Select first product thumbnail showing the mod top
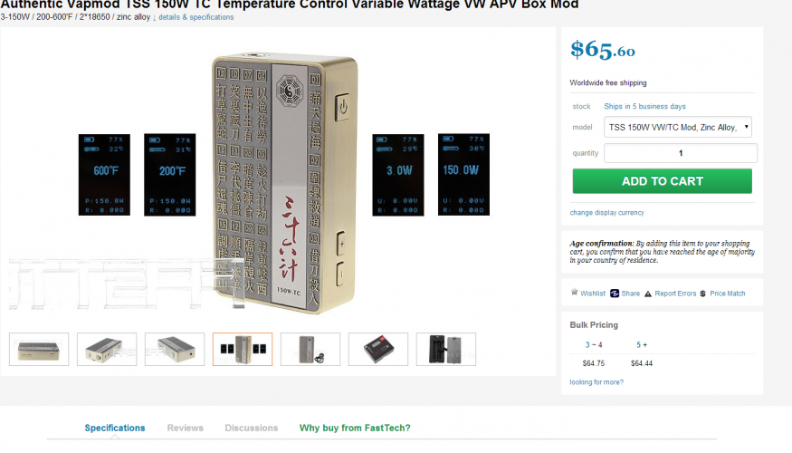The width and height of the screenshot is (792, 453). pyautogui.click(x=39, y=349)
